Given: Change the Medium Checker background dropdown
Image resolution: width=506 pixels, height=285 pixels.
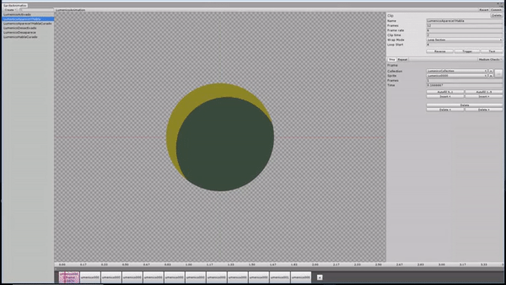Looking at the screenshot, I should 490,59.
